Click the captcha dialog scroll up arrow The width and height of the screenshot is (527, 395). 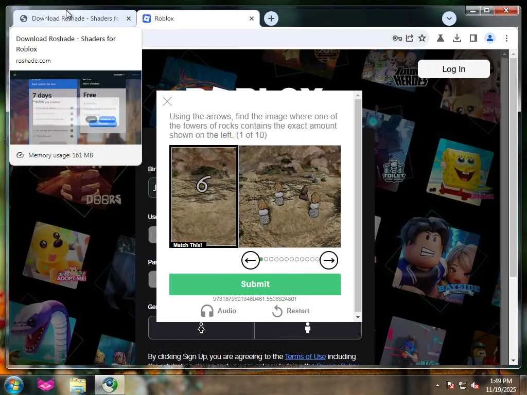point(358,95)
